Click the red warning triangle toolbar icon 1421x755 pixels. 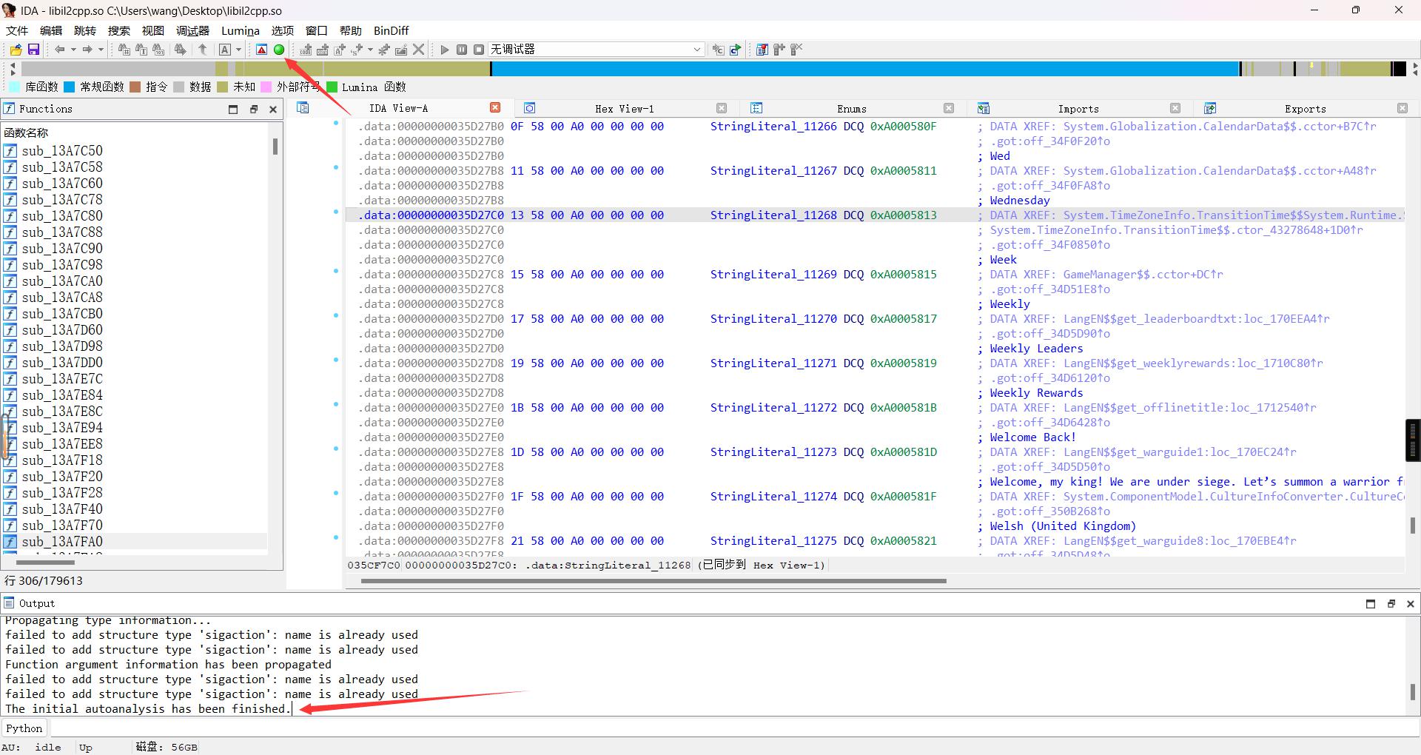coord(262,50)
